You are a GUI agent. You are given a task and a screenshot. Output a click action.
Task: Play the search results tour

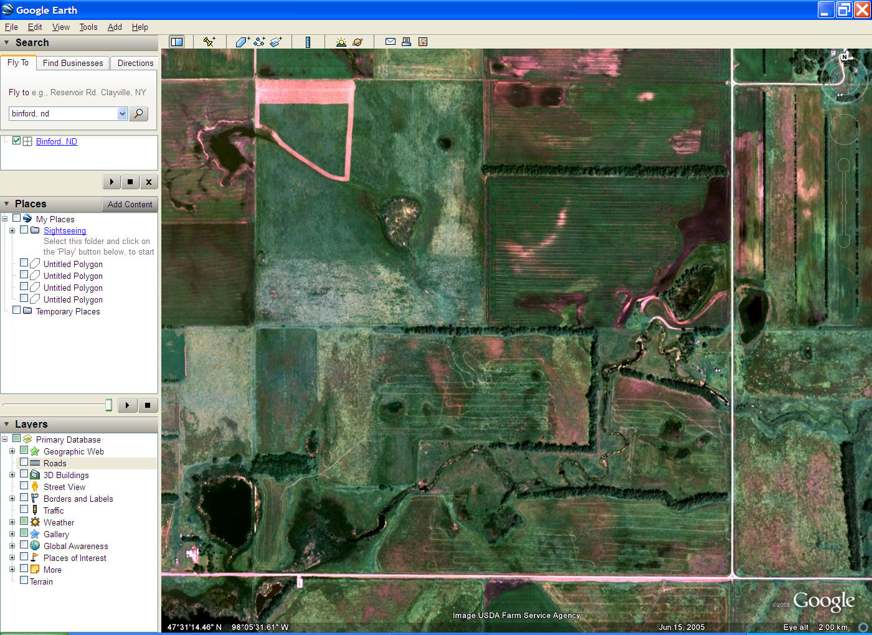[x=111, y=182]
